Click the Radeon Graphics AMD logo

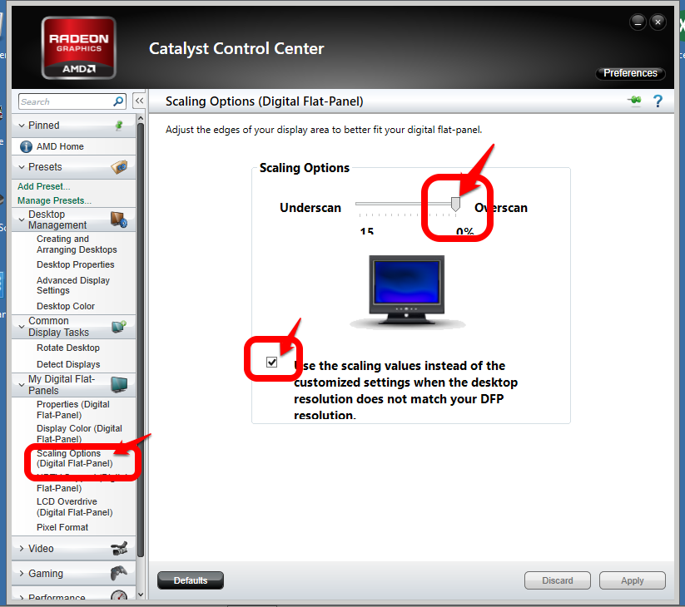coord(78,47)
